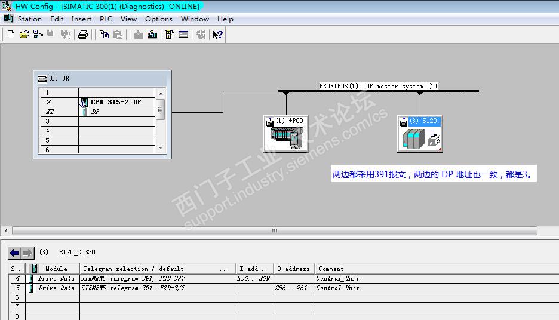Toggle the hardware Catalog icon

pos(170,35)
